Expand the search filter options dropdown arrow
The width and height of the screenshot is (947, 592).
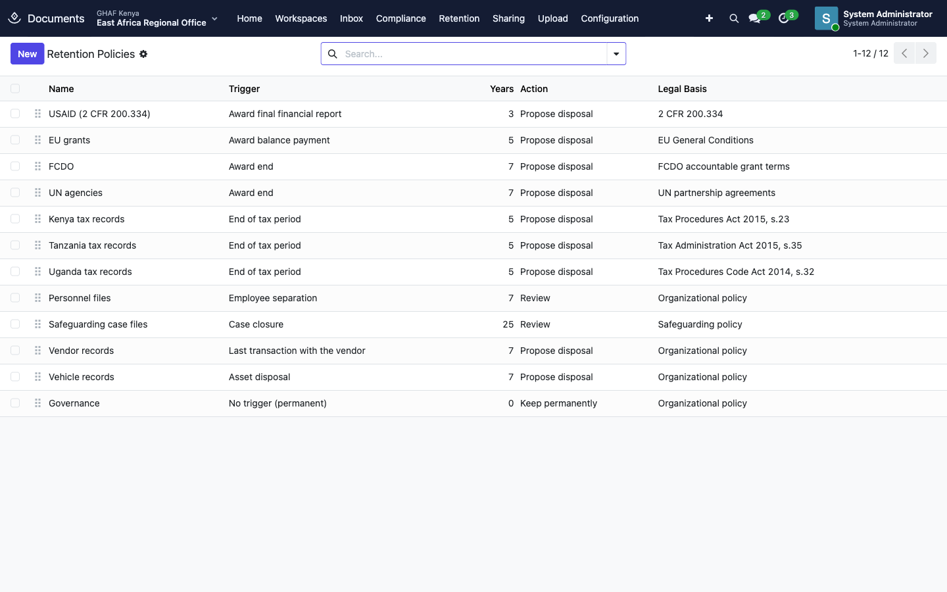[x=616, y=54]
